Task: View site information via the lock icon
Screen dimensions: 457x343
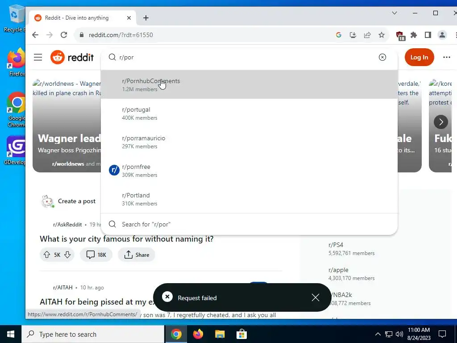Action: tap(82, 35)
